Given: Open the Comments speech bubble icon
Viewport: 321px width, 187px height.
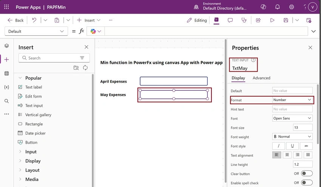Looking at the screenshot, I should coord(230,20).
